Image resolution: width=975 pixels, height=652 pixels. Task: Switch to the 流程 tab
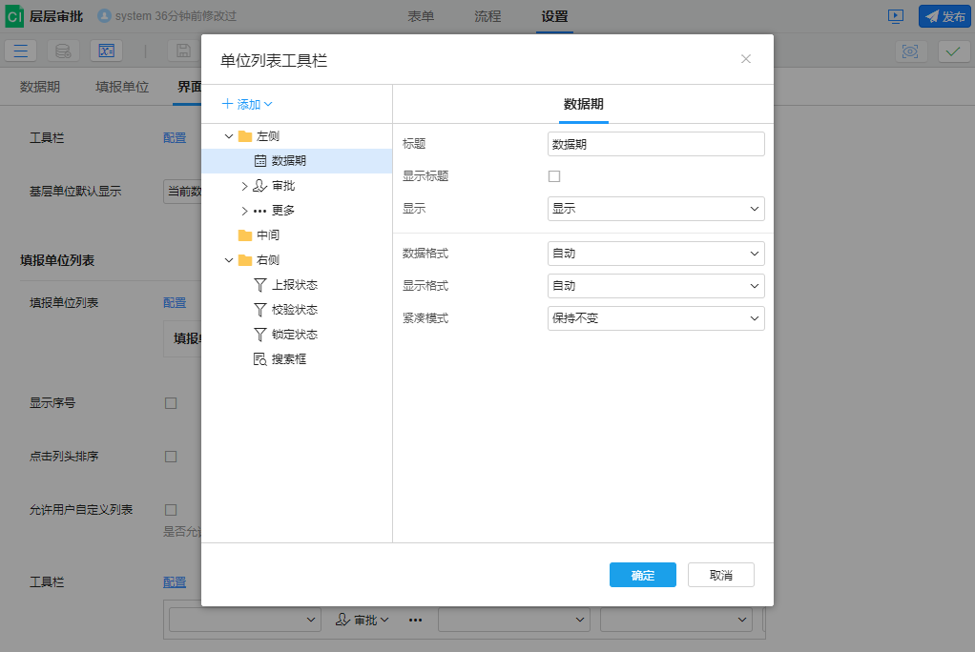pyautogui.click(x=487, y=16)
